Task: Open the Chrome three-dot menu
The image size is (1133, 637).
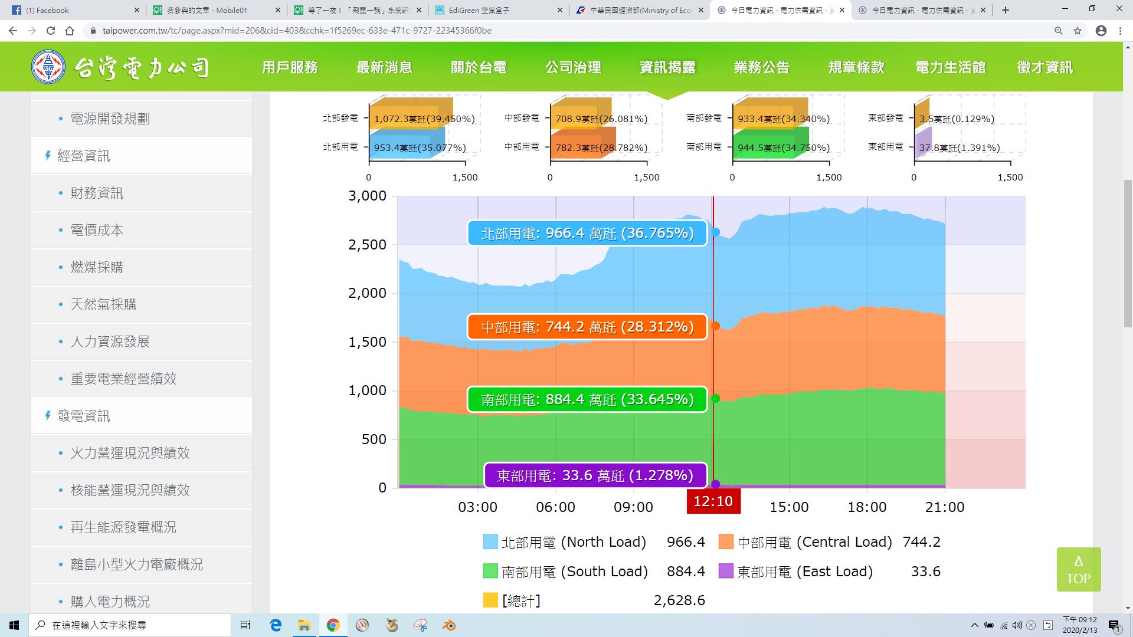Action: pos(1120,31)
